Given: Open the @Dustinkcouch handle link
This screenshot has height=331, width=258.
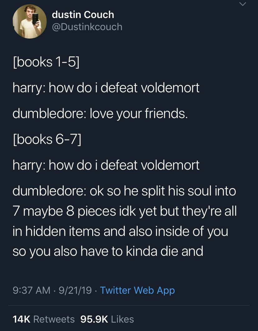Looking at the screenshot, I should tap(87, 27).
